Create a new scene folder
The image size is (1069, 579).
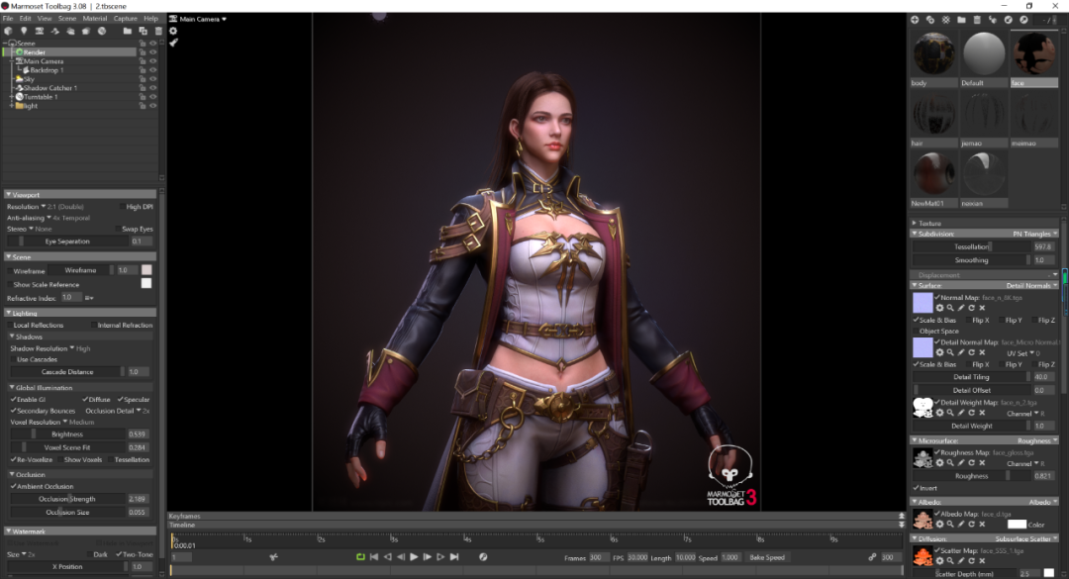coord(128,31)
